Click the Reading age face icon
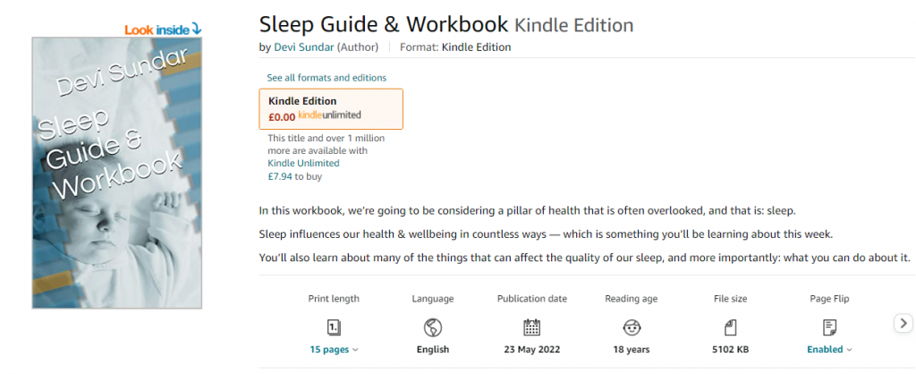Viewport: 916px width, 374px height. [x=632, y=326]
